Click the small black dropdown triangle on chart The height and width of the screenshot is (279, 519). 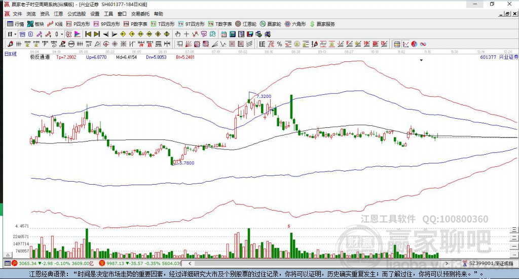[421, 60]
